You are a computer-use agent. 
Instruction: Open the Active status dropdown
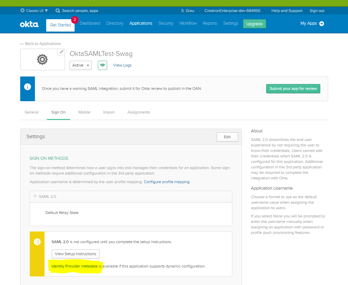tap(80, 65)
